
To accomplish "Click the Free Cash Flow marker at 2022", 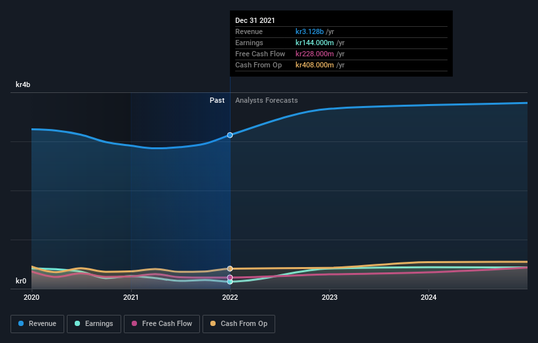I will click(230, 278).
